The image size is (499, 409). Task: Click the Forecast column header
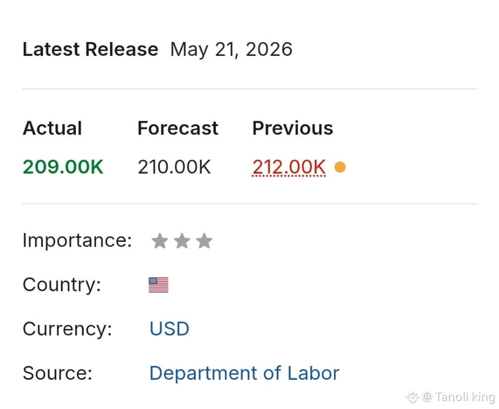click(x=178, y=128)
